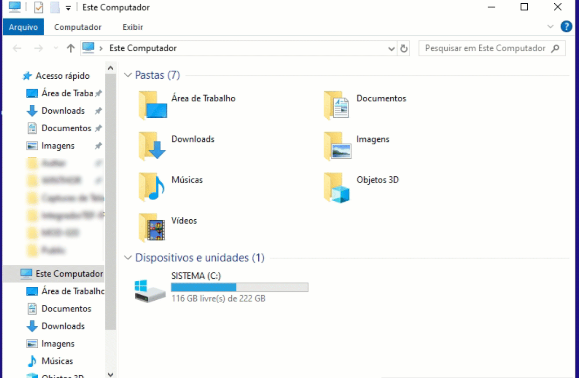This screenshot has width=579, height=378.
Task: Click the pin icon next to Imagens
Action: 98,146
